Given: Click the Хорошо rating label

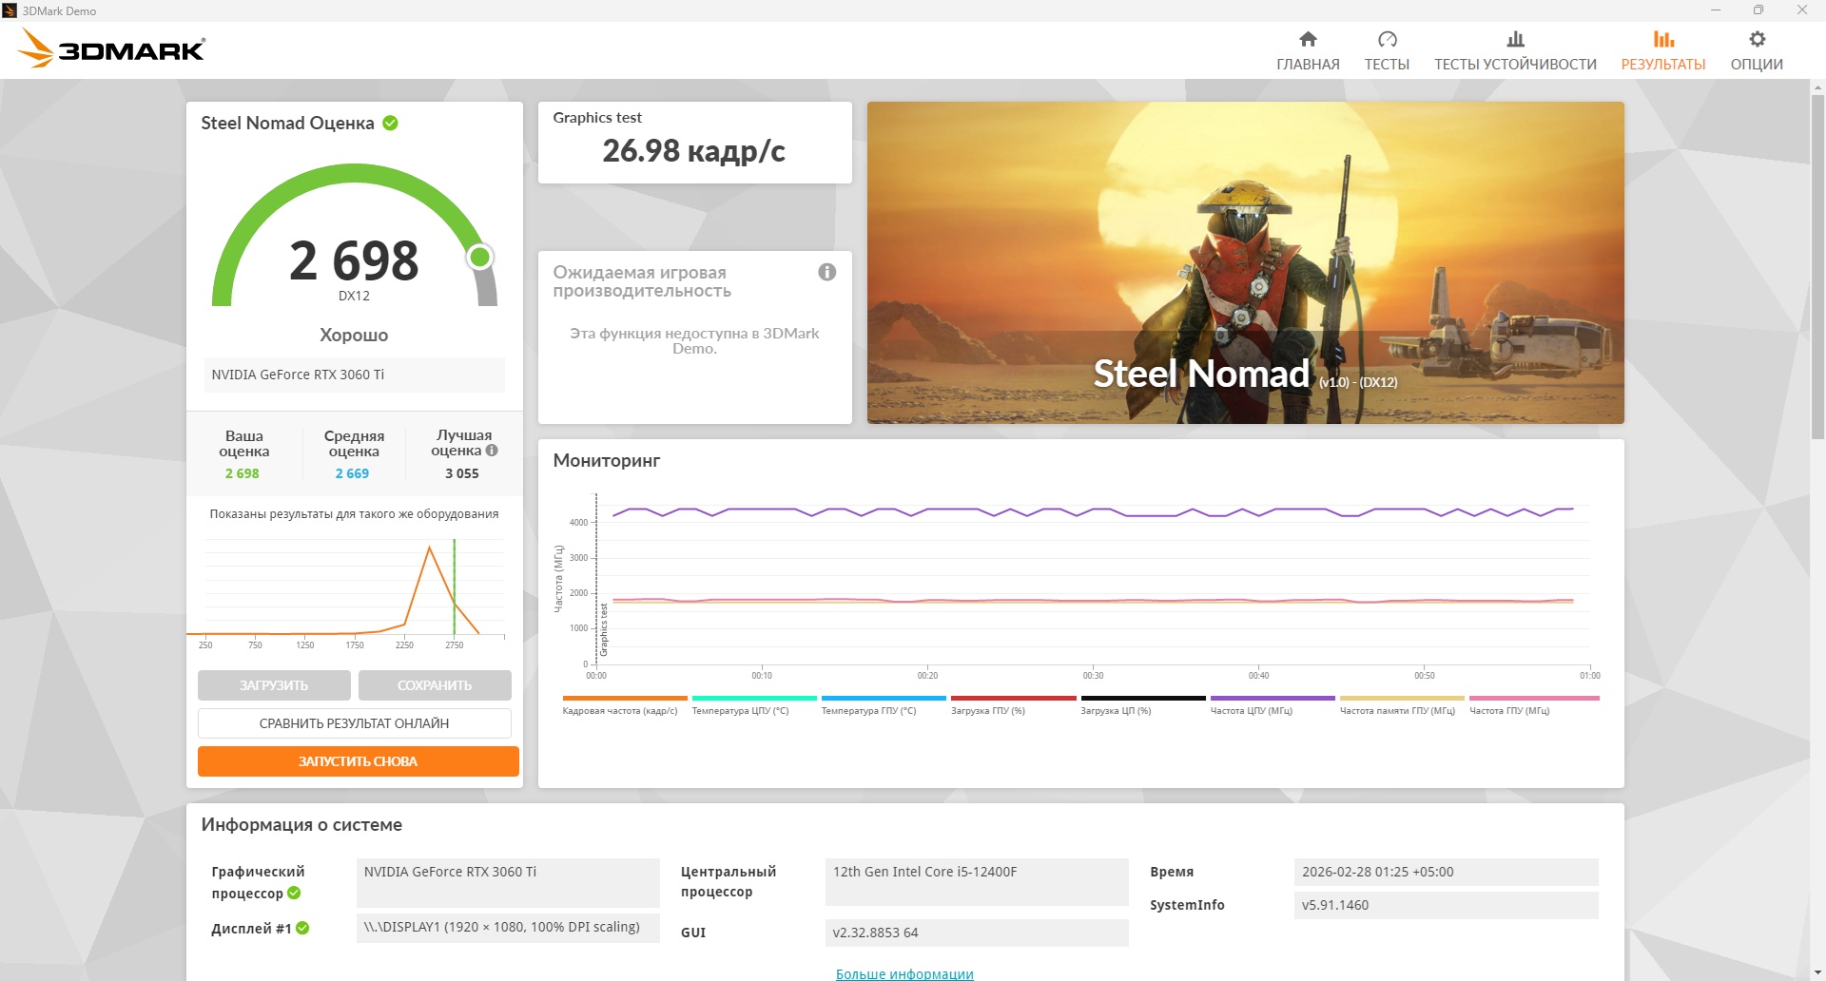Looking at the screenshot, I should 354,335.
